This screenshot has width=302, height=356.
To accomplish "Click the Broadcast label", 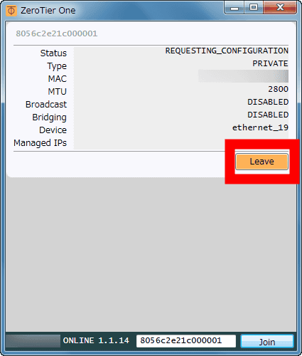I will point(46,105).
